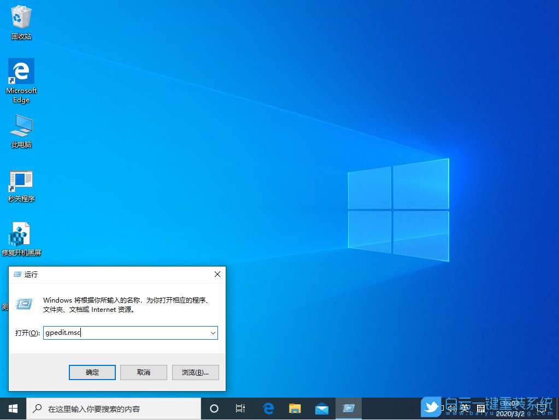The height and width of the screenshot is (420, 559).
Task: Open the Mail app from the taskbar
Action: 321,408
